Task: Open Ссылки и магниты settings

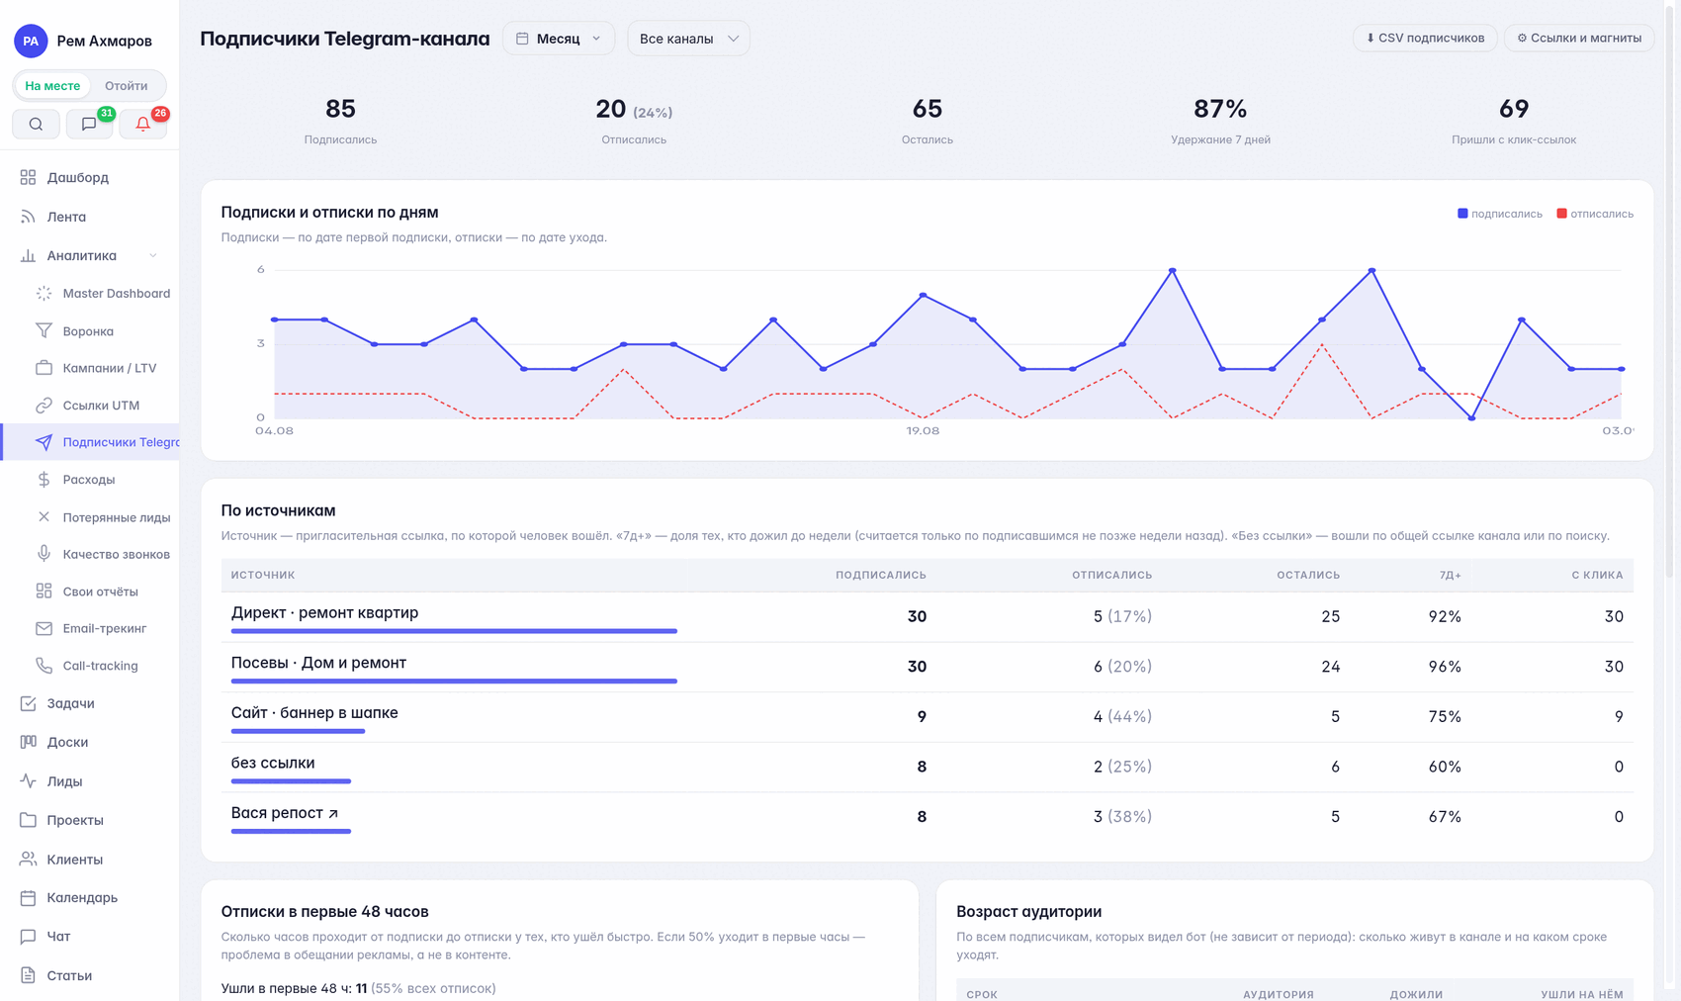Action: pyautogui.click(x=1579, y=39)
